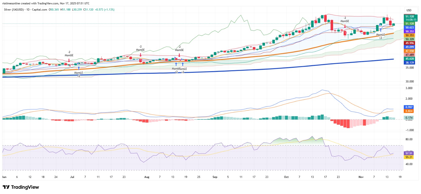Click the MomLE label in November

pos(380,35)
